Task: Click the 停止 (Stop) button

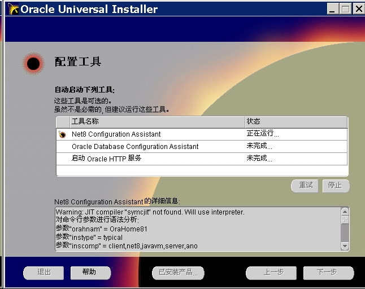Action: pyautogui.click(x=336, y=186)
